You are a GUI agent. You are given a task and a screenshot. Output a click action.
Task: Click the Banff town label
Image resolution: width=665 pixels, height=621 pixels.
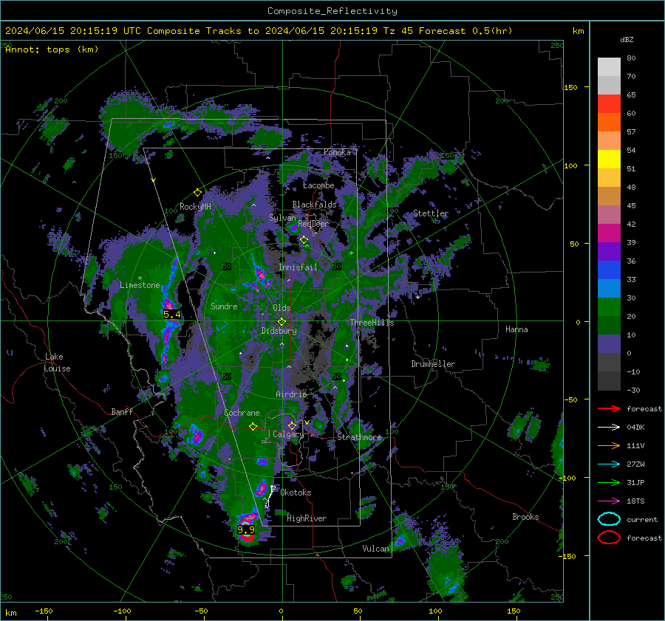pos(122,411)
